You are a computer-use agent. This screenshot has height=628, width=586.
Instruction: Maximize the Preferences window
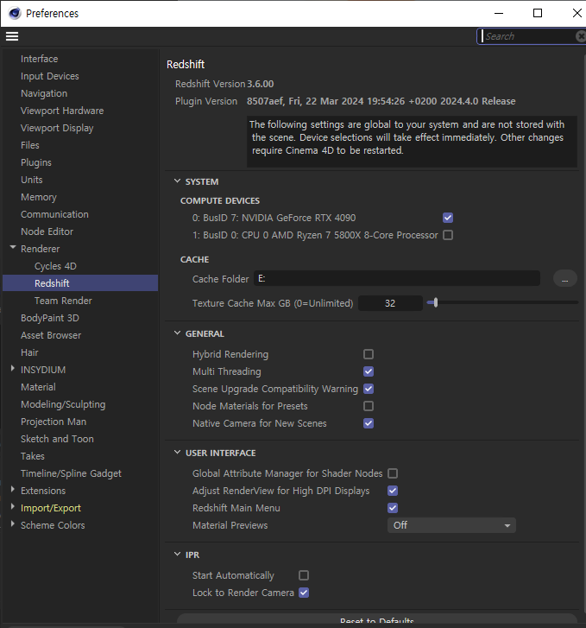[538, 13]
